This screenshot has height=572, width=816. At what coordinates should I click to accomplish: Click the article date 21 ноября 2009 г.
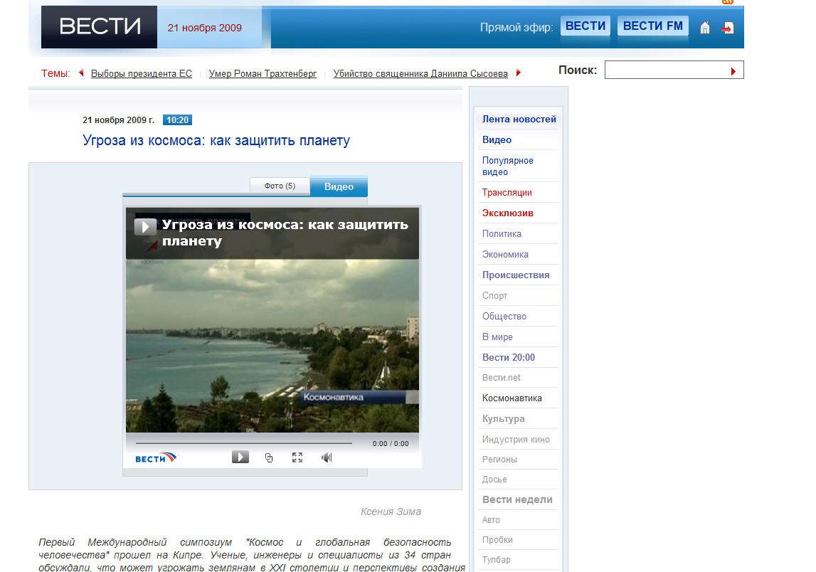pyautogui.click(x=118, y=120)
